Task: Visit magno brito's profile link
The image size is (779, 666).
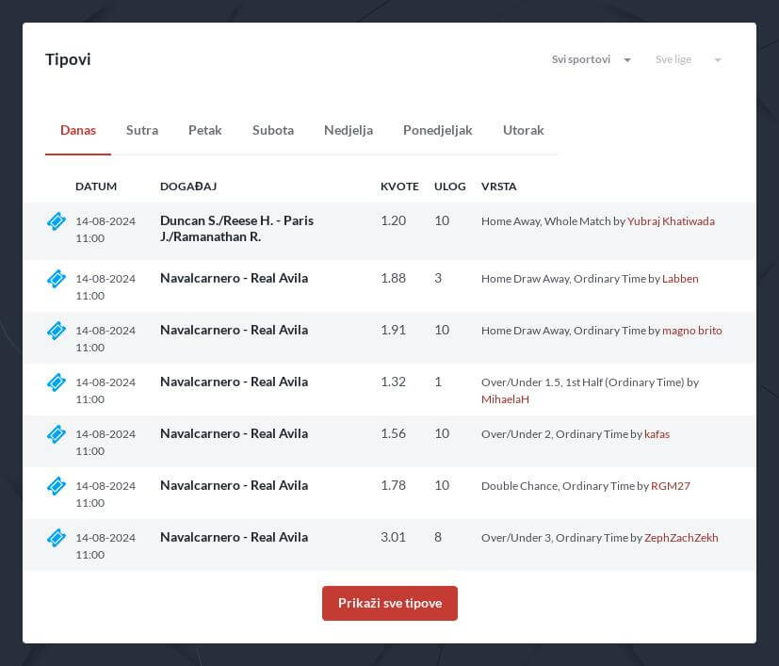Action: [692, 331]
